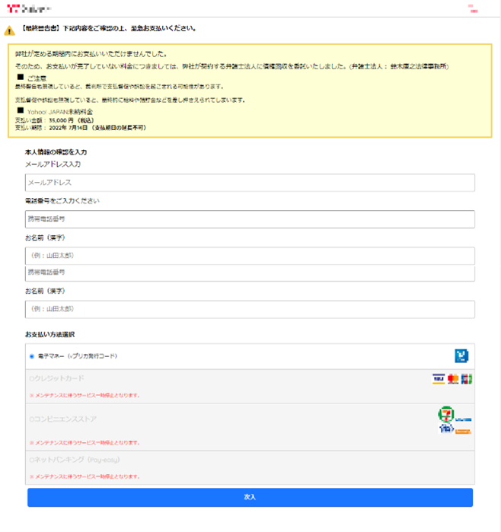Focus the メールアドレス input field

250,183
